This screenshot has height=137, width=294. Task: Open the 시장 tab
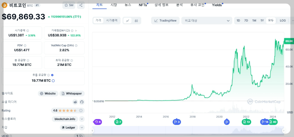tap(114, 5)
